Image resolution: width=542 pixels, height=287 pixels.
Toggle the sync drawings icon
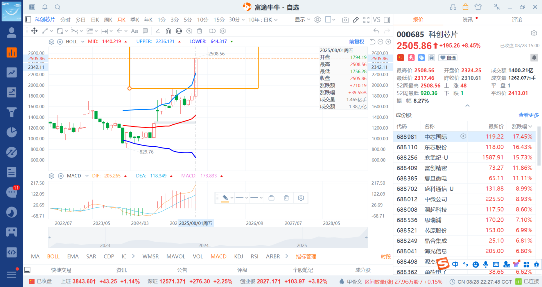[179, 31]
